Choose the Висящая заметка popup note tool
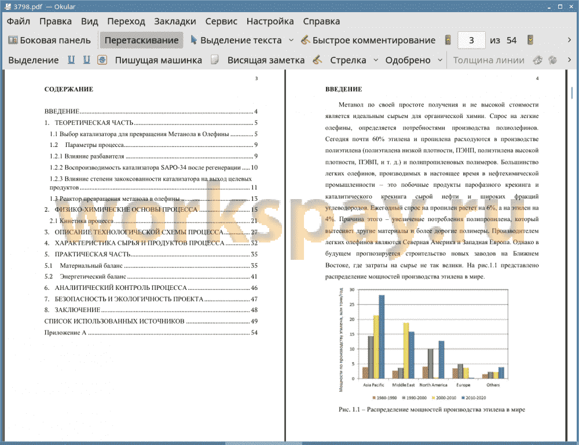The width and height of the screenshot is (579, 445). 266,60
